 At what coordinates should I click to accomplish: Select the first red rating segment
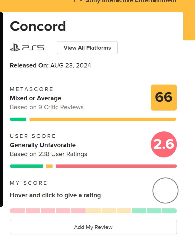point(17,211)
